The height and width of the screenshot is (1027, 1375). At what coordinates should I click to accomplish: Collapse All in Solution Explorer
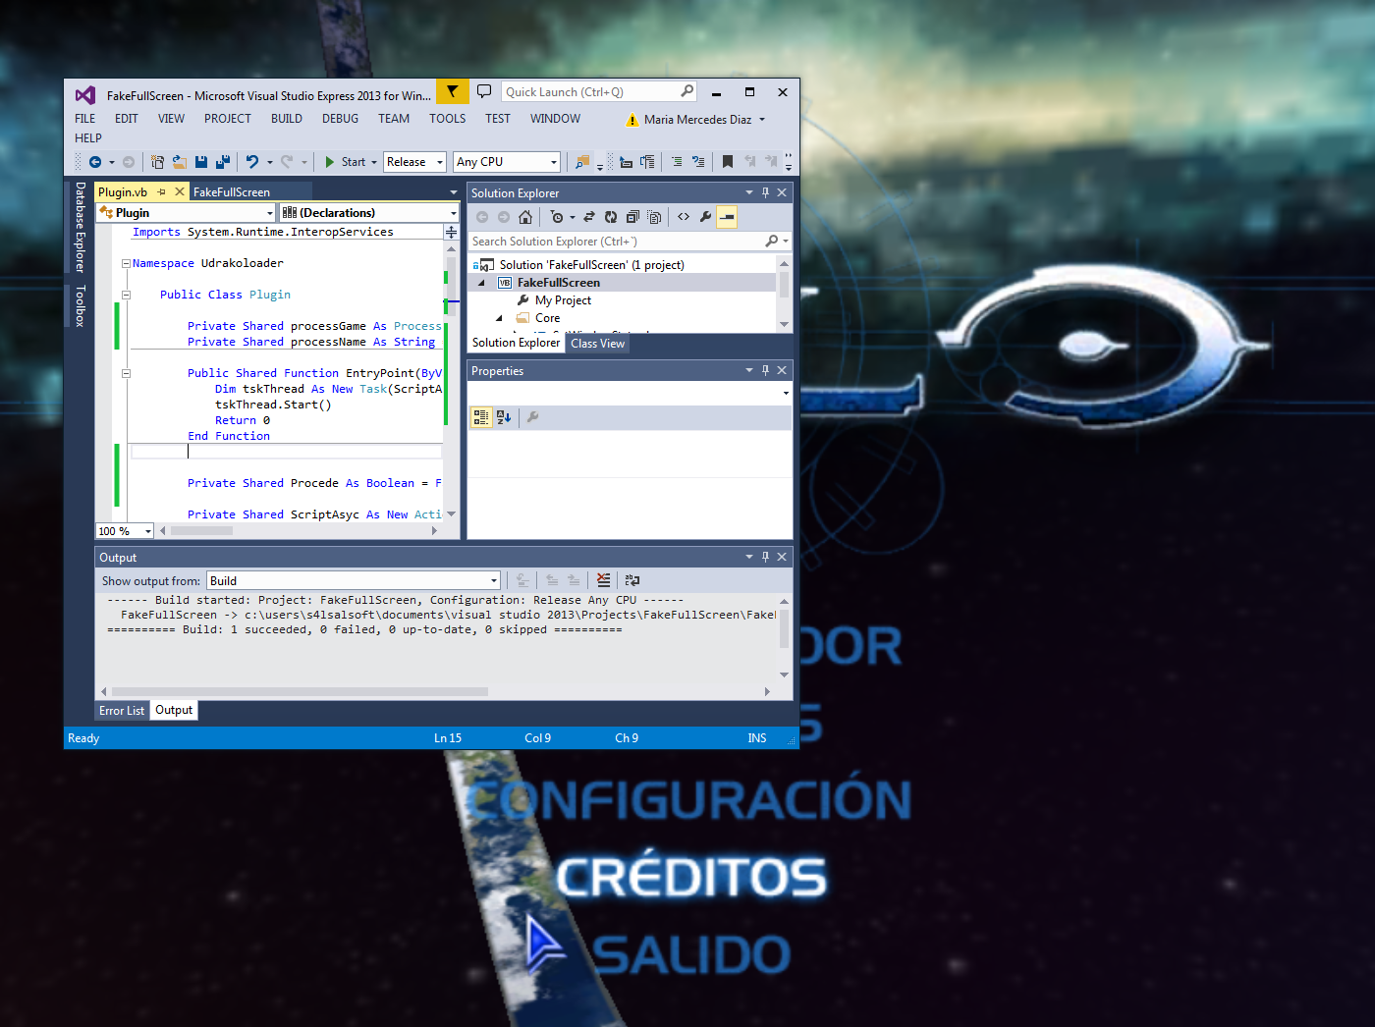point(632,217)
